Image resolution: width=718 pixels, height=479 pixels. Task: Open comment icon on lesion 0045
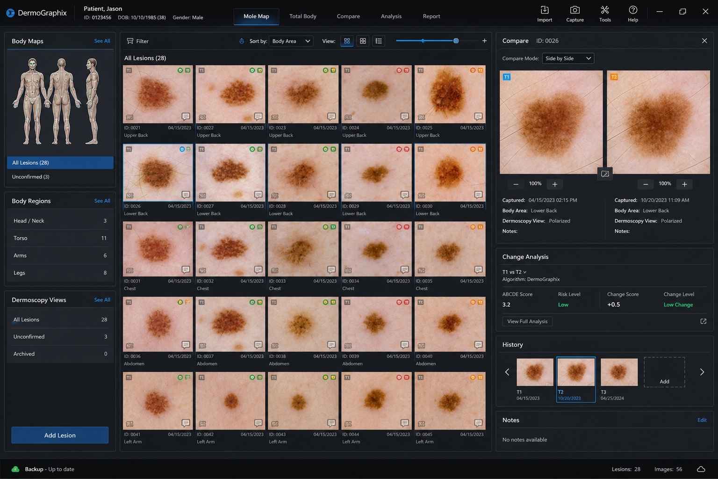click(x=478, y=423)
